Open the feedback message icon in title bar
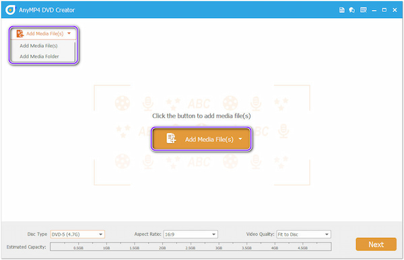This screenshot has height=260, width=404. coord(364,10)
